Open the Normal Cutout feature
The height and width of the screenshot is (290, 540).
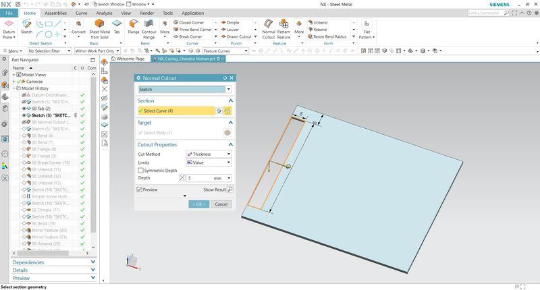coord(268,29)
